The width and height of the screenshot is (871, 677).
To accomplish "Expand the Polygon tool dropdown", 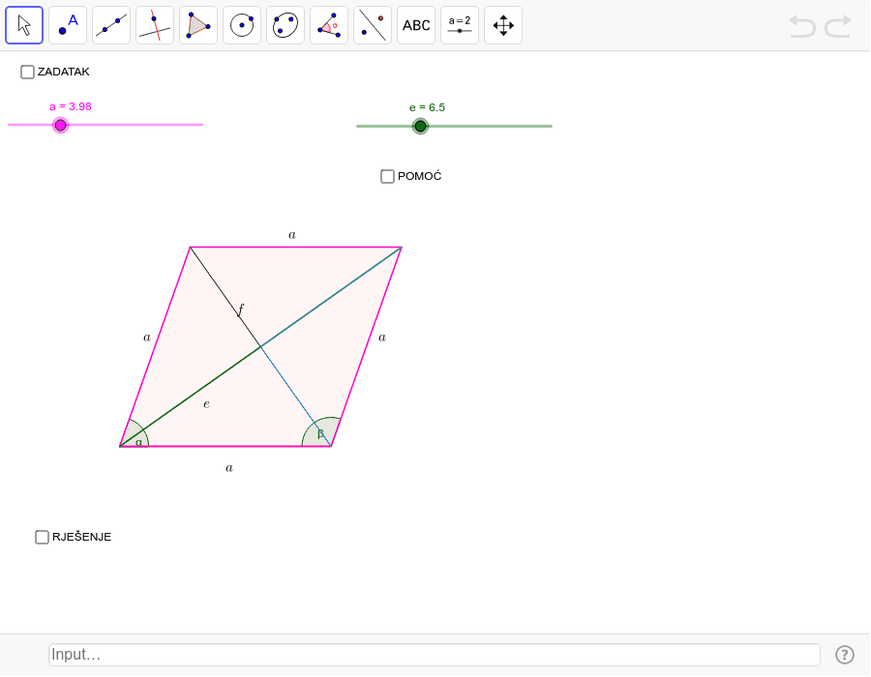I will (212, 38).
